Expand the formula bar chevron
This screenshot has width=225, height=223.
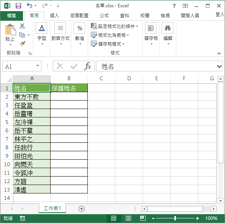click(x=219, y=66)
